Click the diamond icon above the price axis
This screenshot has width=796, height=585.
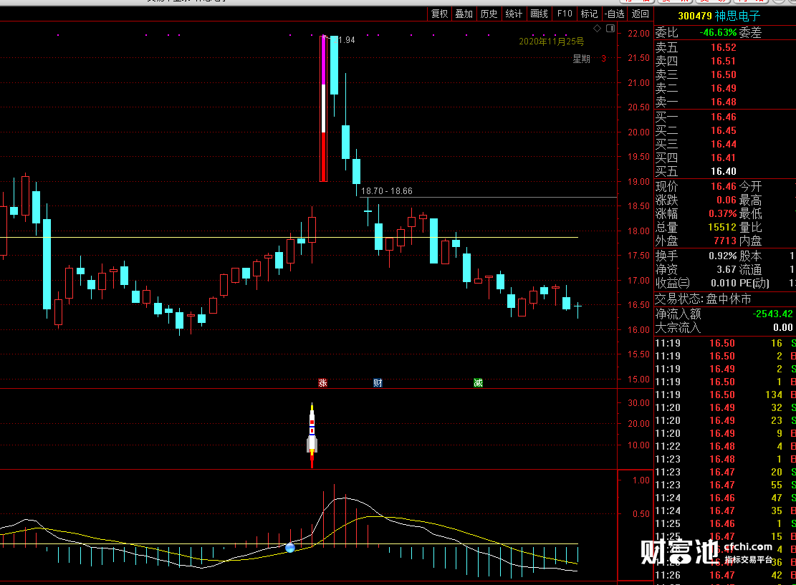598,29
